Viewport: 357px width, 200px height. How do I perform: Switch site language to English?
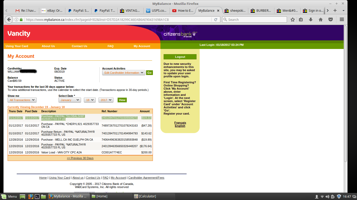pyautogui.click(x=180, y=126)
